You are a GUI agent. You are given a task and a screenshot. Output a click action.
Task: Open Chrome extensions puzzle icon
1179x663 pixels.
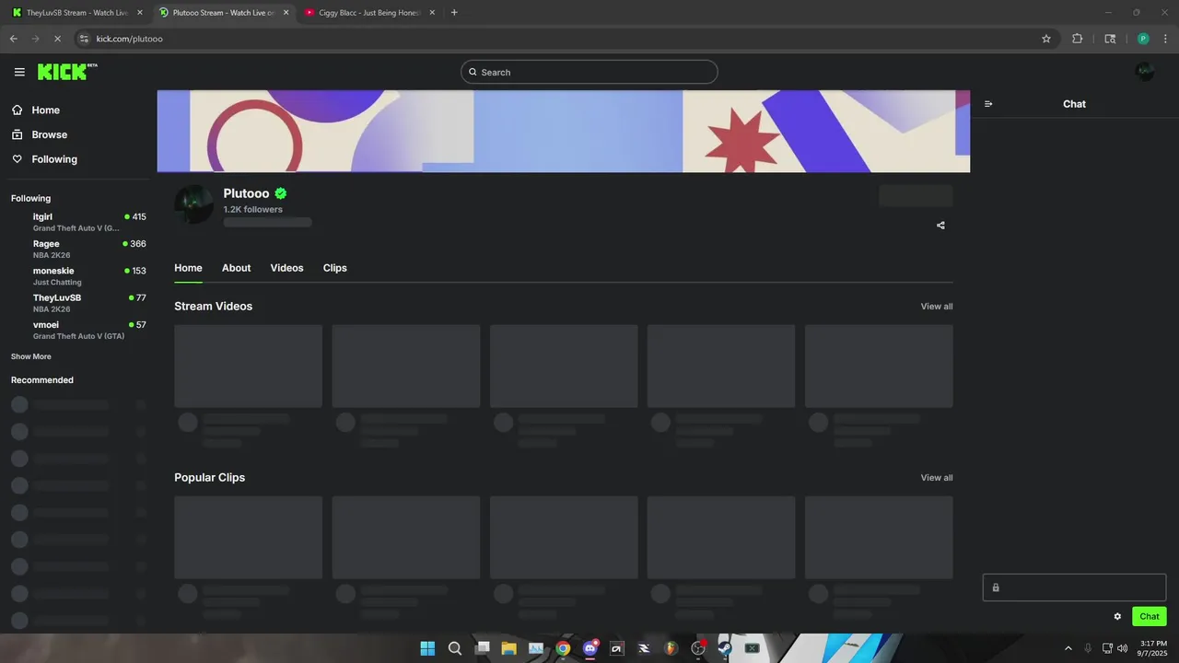click(x=1077, y=39)
